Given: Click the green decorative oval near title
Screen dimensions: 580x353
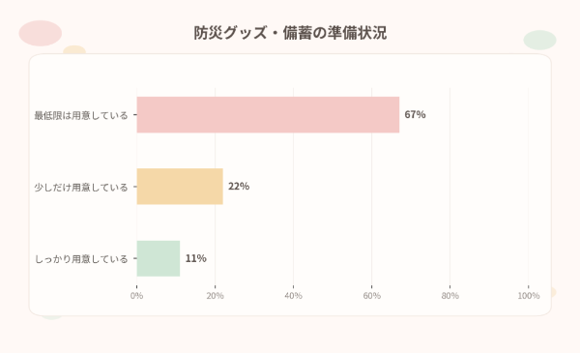Looking at the screenshot, I should pyautogui.click(x=539, y=40).
